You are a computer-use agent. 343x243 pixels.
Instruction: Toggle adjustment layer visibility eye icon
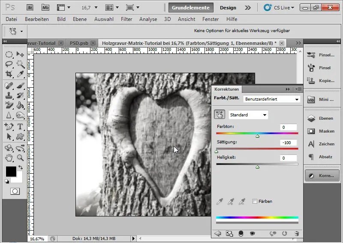pyautogui.click(x=252, y=234)
